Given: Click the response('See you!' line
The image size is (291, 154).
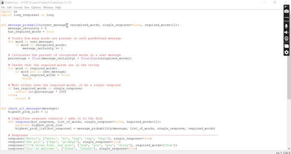Looking at the screenshot, I should [64, 142].
